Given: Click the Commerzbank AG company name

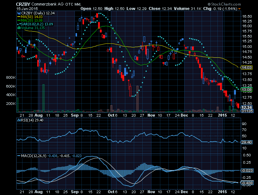Looking at the screenshot, I should click(48, 4).
